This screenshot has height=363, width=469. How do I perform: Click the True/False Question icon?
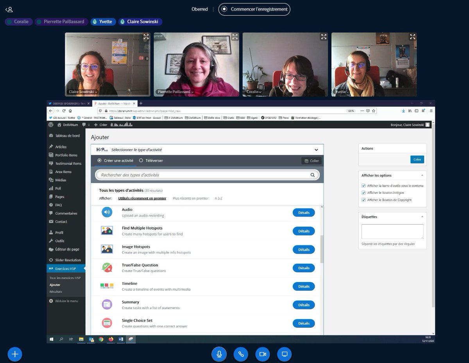click(x=107, y=267)
